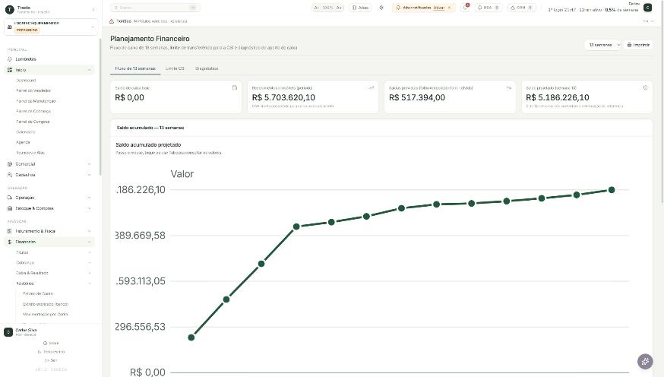Switch to the Diagnóstico tab

pyautogui.click(x=207, y=68)
